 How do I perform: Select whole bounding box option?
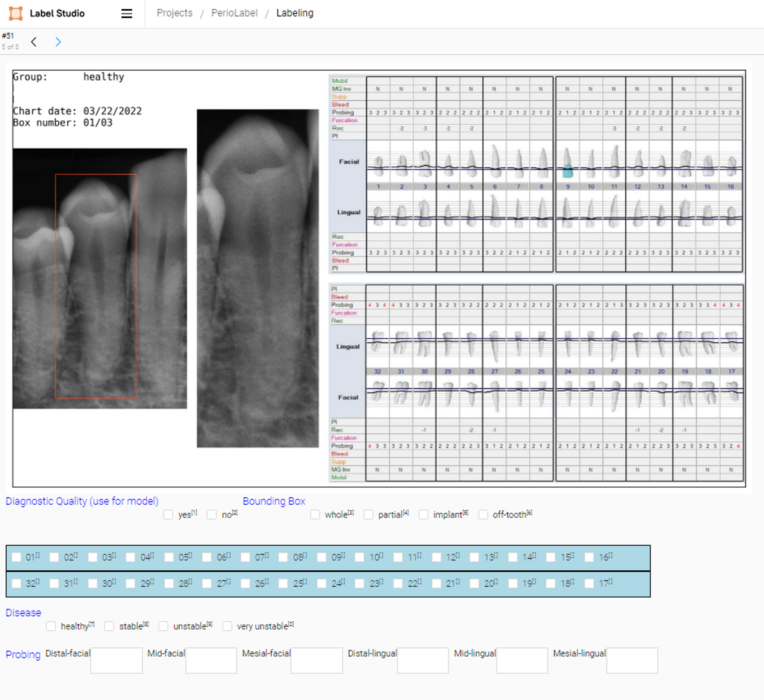point(315,515)
